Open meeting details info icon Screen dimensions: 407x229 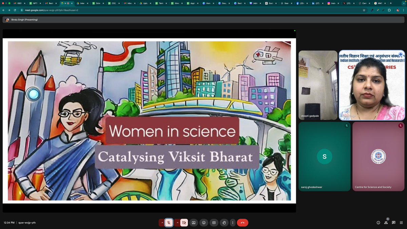[378, 223]
